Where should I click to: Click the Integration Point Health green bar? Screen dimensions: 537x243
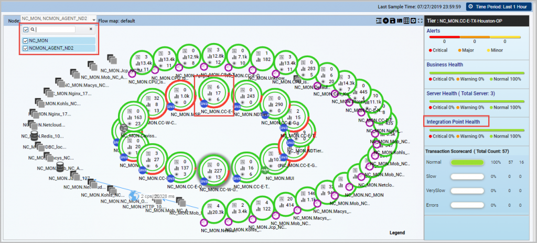[477, 130]
